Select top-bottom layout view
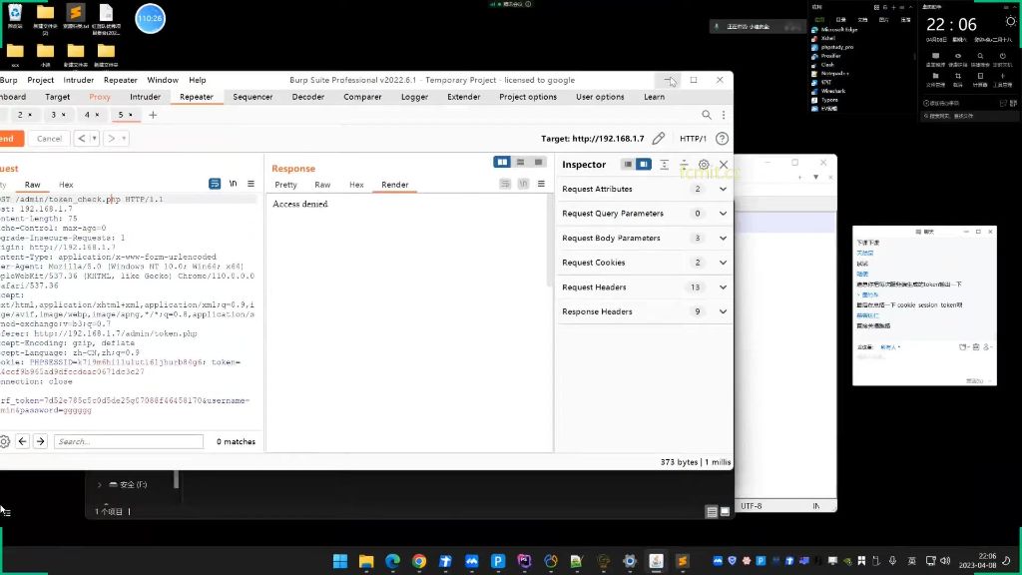 (x=520, y=162)
